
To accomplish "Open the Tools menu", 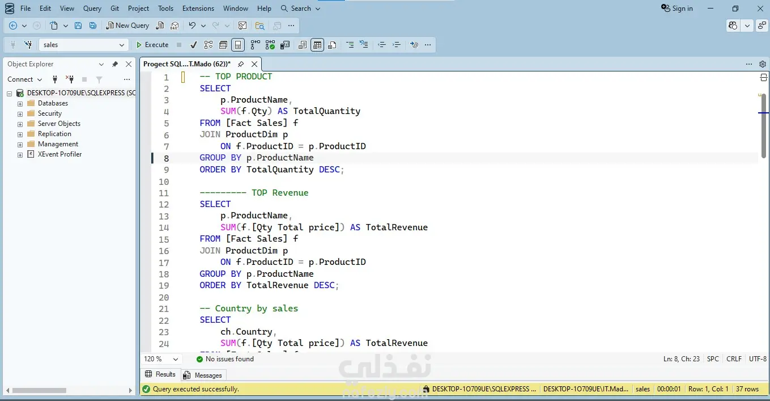I will coord(166,9).
